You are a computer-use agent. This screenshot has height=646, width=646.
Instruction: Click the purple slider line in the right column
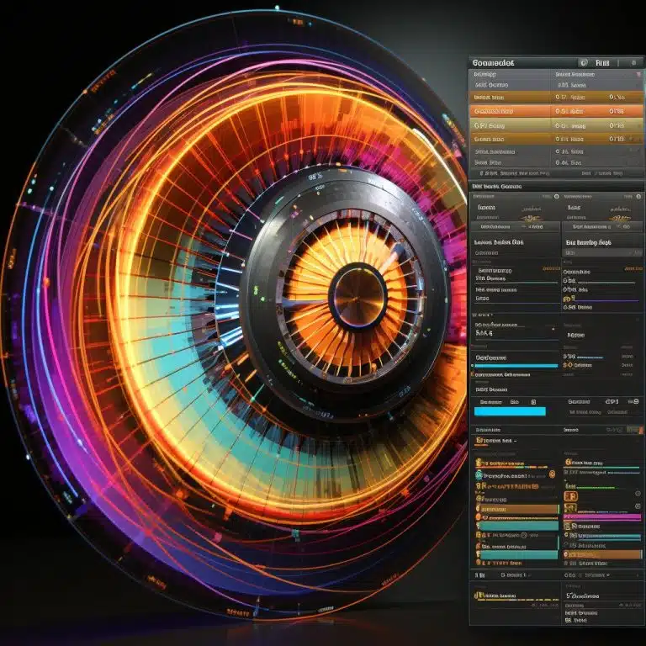click(606, 301)
